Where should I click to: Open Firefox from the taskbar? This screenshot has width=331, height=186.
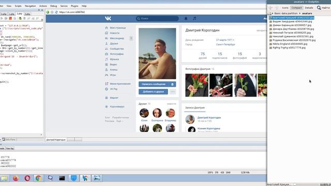click(16, 178)
